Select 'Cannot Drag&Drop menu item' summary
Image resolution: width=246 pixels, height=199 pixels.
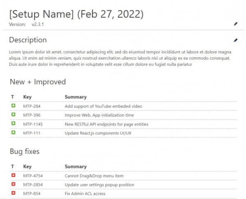tap(94, 176)
